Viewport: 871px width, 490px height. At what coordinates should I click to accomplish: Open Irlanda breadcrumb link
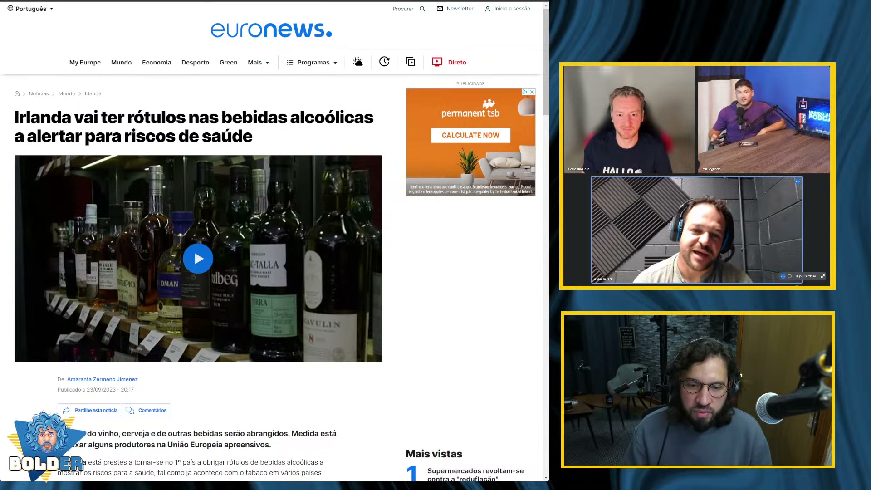[x=93, y=93]
